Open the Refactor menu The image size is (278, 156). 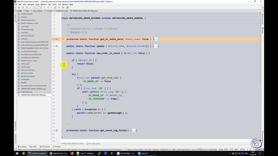43,4
